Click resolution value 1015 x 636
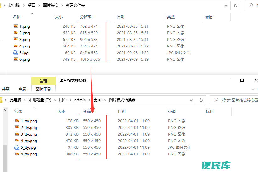The image size is (258, 172). tap(90, 59)
